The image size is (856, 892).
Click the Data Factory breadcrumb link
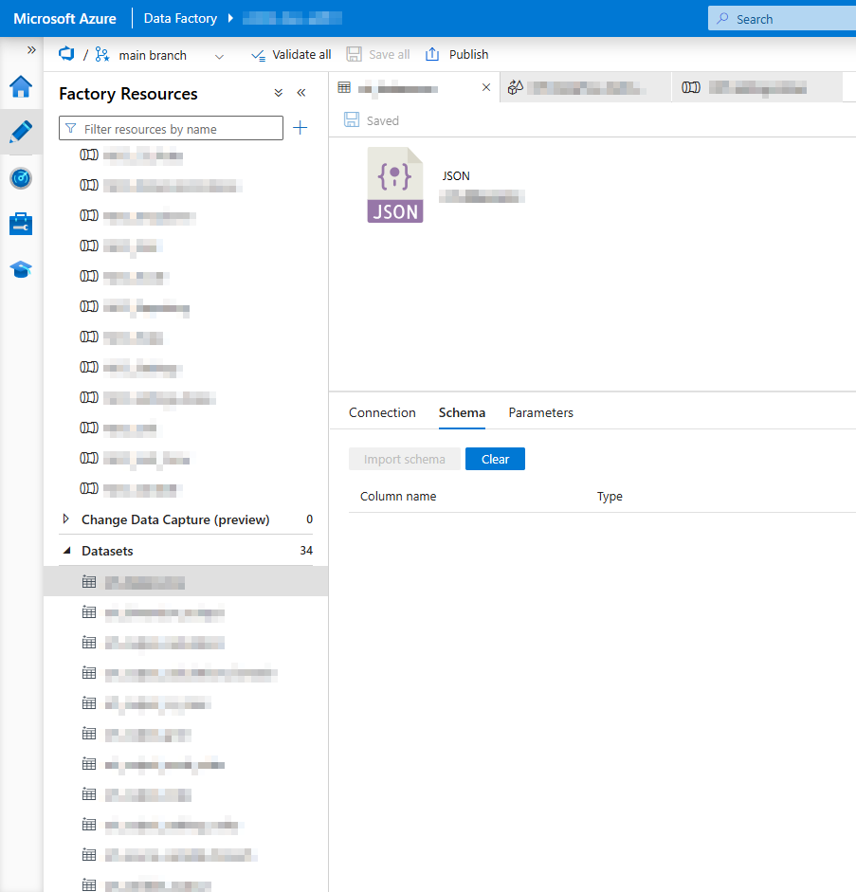[180, 19]
